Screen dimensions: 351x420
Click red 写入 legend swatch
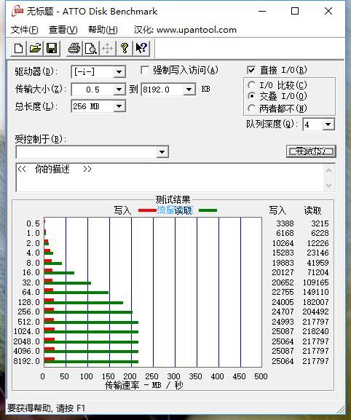[x=147, y=210]
